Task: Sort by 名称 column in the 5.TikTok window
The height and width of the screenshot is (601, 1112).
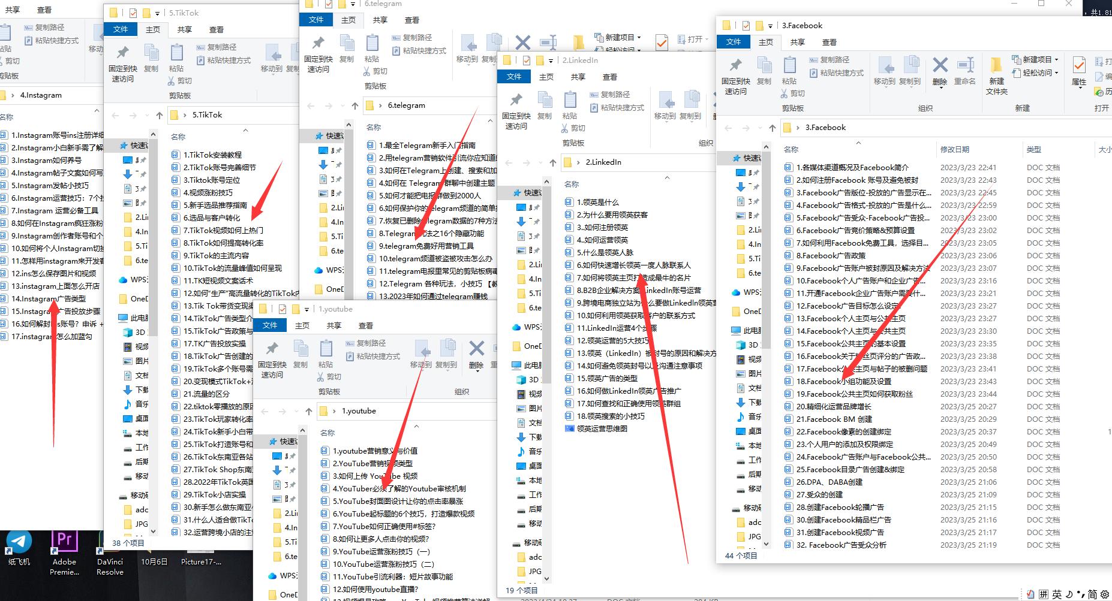Action: 178,137
